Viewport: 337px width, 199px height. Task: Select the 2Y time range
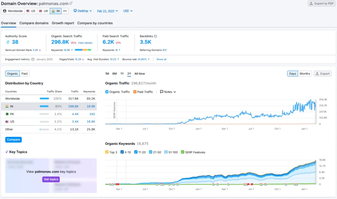point(129,74)
